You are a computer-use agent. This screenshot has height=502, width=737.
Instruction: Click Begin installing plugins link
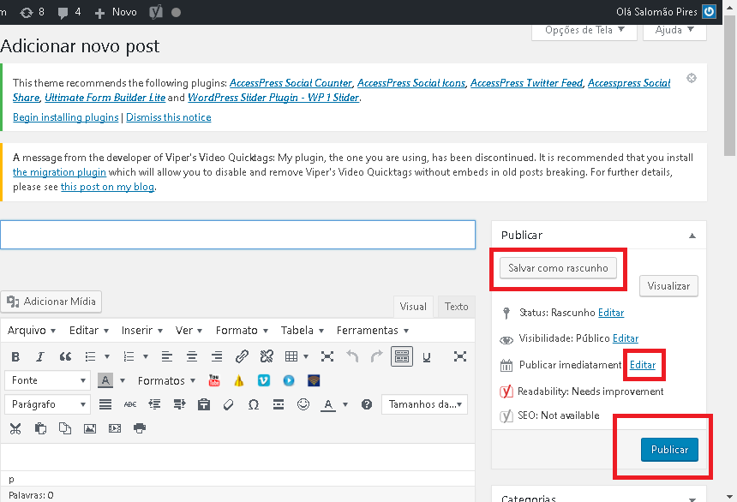[x=66, y=117]
